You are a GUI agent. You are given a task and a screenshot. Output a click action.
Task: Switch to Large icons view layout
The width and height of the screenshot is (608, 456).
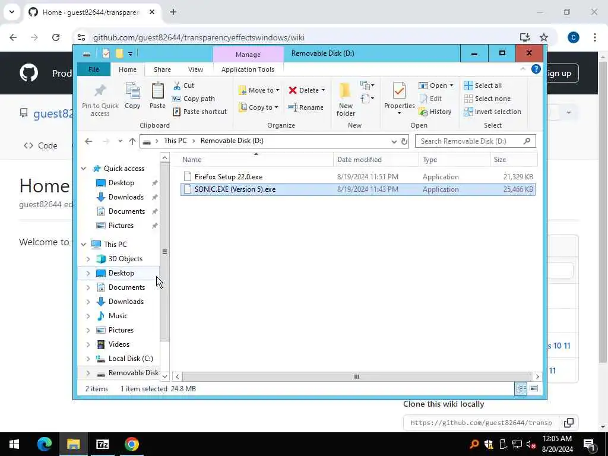click(x=534, y=388)
